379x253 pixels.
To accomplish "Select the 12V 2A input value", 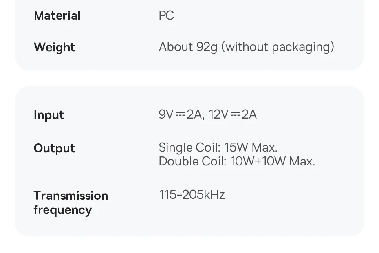I will point(233,114).
